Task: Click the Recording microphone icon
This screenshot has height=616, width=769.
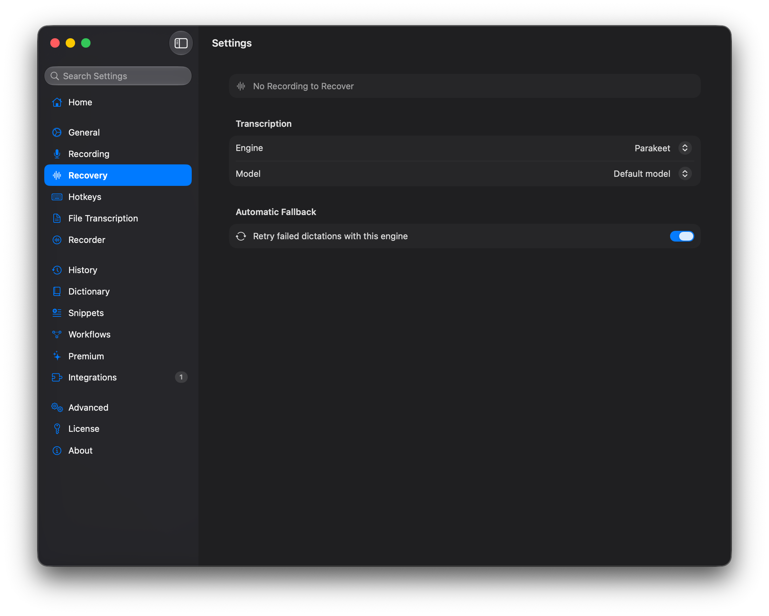Action: [x=57, y=154]
